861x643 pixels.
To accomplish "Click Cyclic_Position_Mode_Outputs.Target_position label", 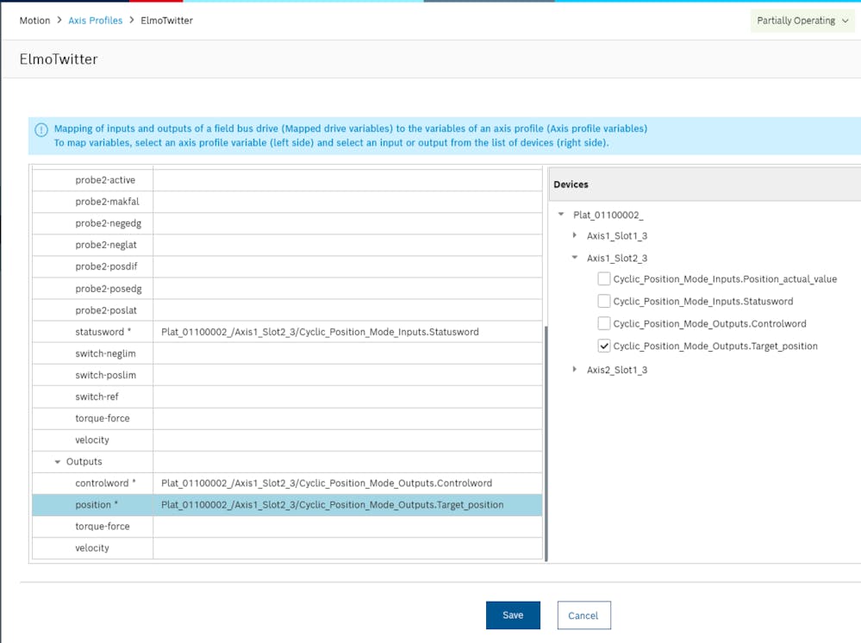I will point(715,346).
